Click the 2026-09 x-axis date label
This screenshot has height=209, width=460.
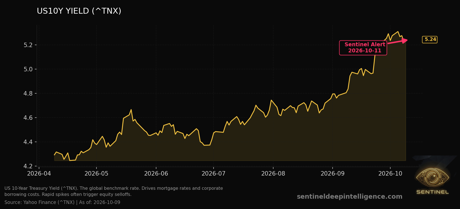(333, 174)
